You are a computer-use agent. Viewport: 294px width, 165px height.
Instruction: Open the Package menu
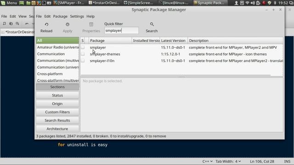click(x=60, y=16)
